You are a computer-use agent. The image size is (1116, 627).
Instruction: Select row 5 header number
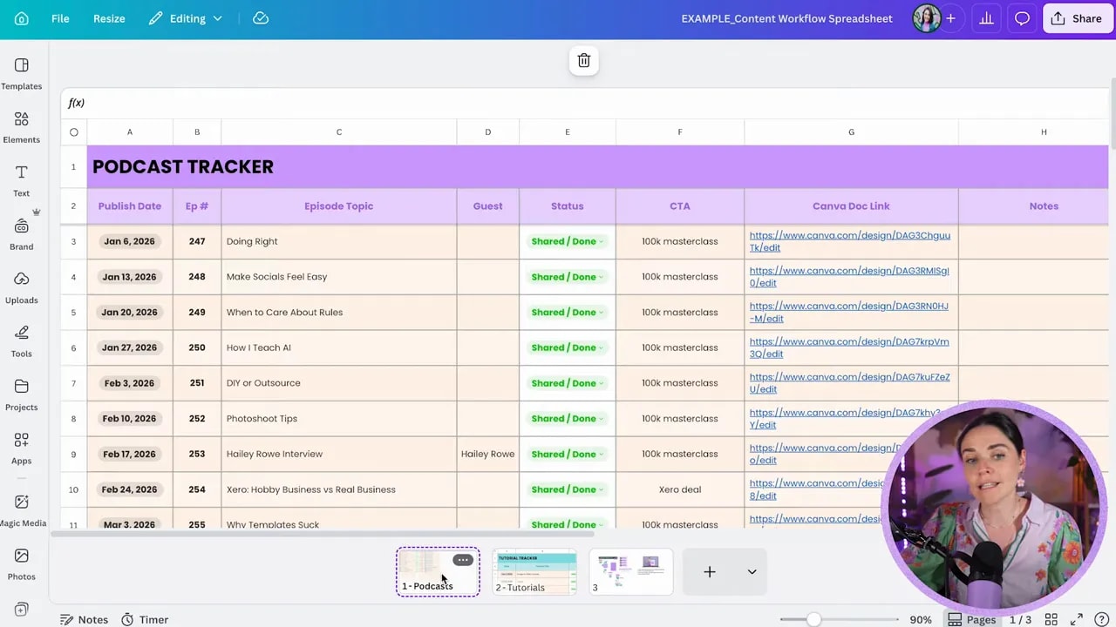coord(73,312)
